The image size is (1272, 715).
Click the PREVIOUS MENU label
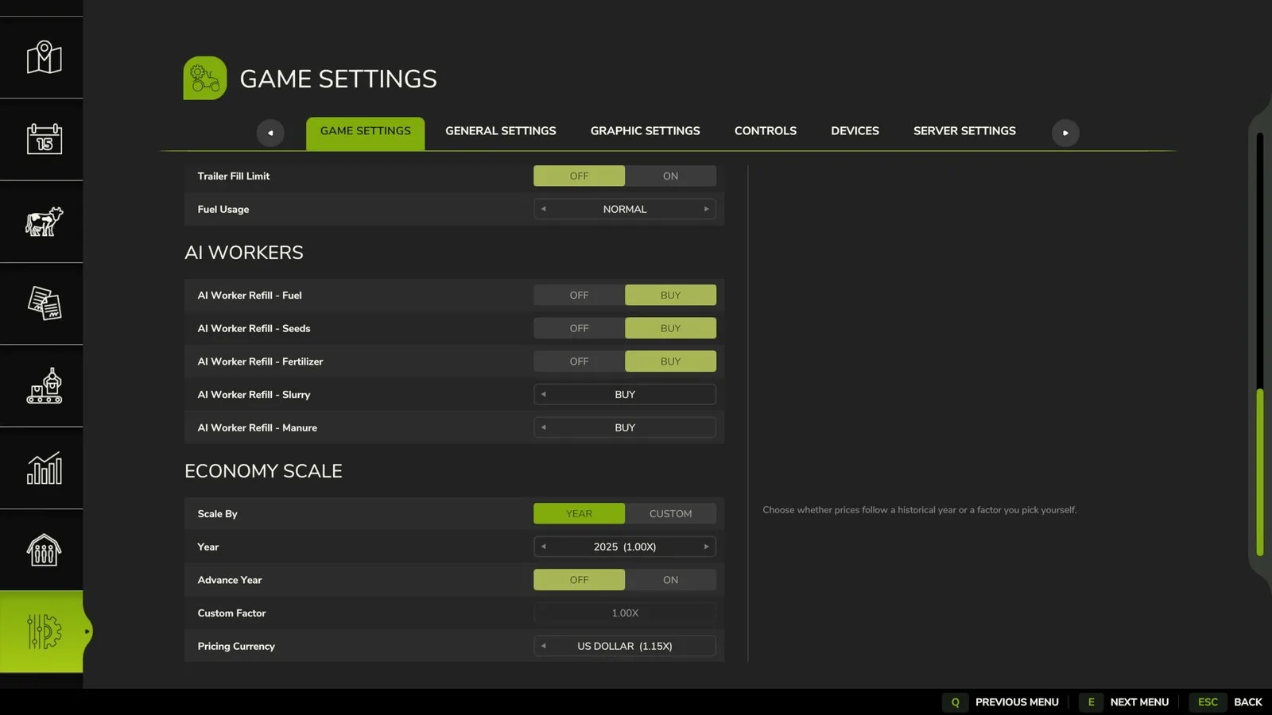tap(1017, 702)
